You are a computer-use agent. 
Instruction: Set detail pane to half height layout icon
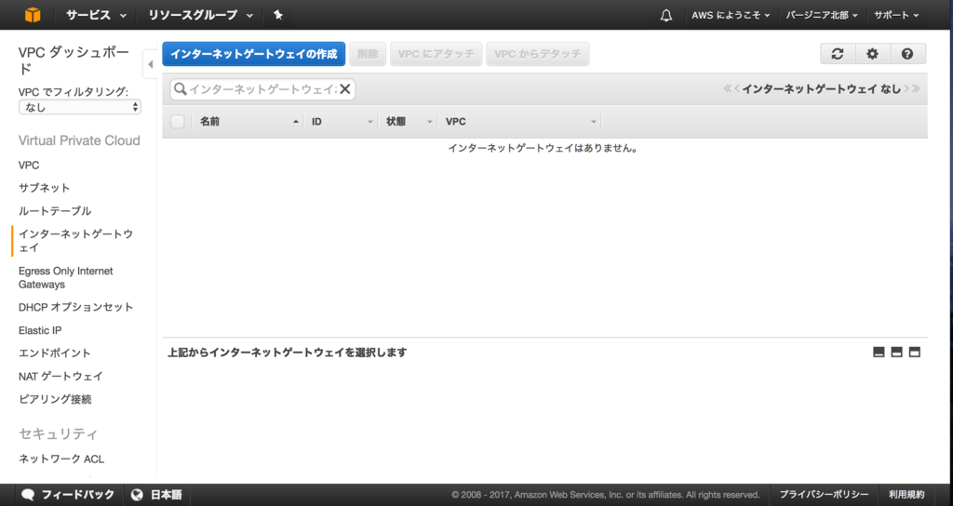(x=896, y=353)
